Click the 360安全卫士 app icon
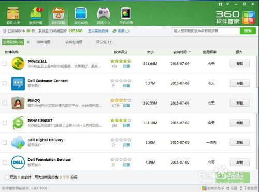The image size is (259, 192). [x=18, y=64]
